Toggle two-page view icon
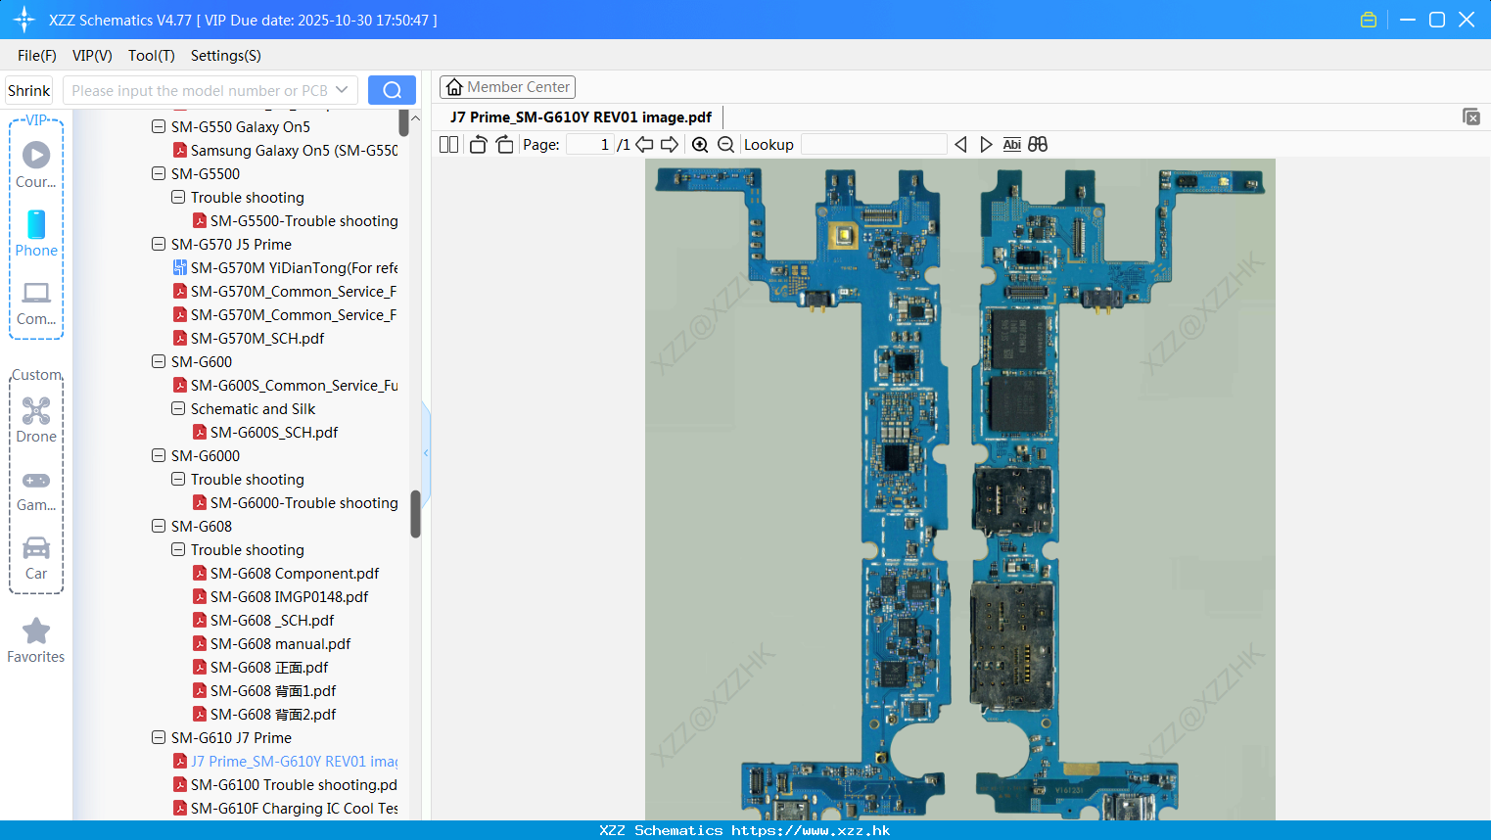1491x840 pixels. click(449, 144)
